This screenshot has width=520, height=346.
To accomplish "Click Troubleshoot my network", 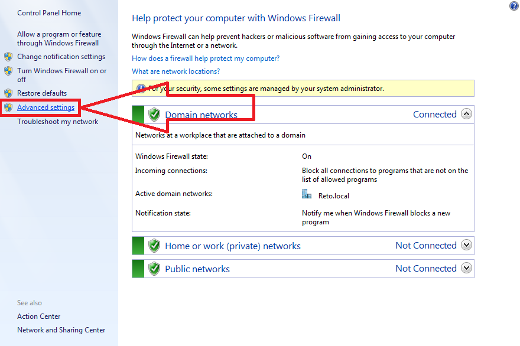I will pyautogui.click(x=58, y=122).
